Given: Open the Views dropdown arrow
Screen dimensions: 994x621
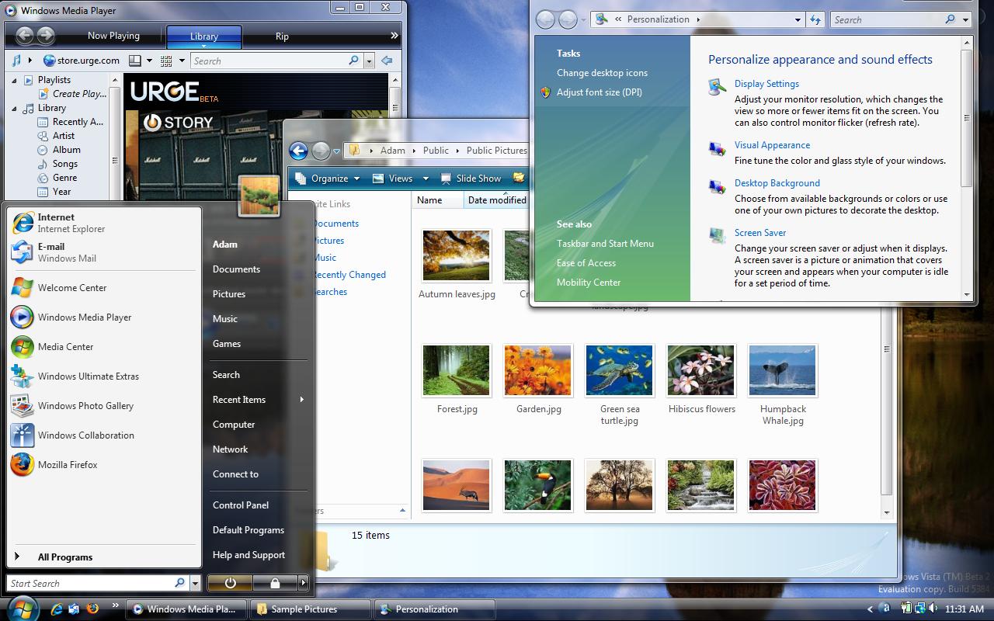Looking at the screenshot, I should [x=426, y=179].
